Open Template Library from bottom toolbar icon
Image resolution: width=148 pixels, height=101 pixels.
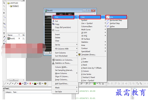(45, 83)
